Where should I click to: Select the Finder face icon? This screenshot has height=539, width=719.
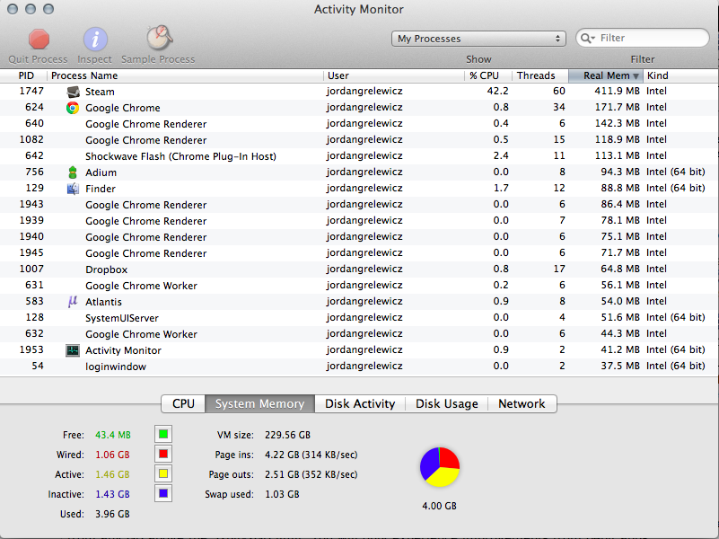point(73,189)
